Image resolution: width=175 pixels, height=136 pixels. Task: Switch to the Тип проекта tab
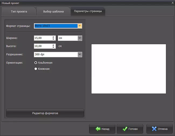pos(19,12)
